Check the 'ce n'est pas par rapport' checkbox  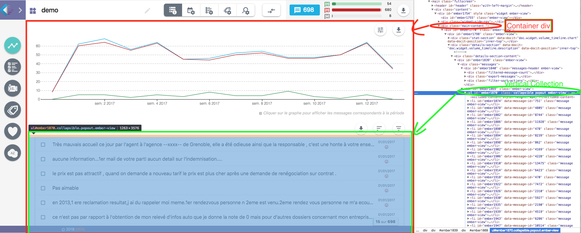(x=43, y=217)
